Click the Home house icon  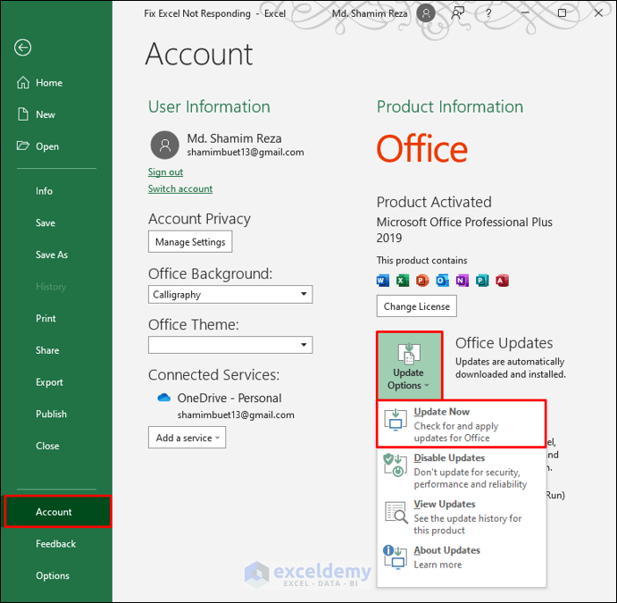click(x=23, y=82)
